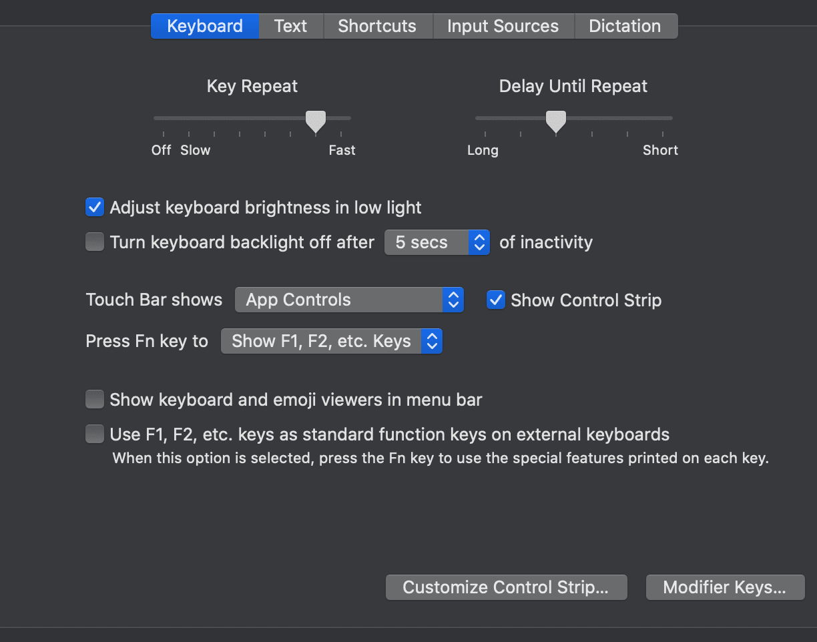This screenshot has width=817, height=642.
Task: Enable Show keyboard and emoji viewers
Action: (x=95, y=400)
